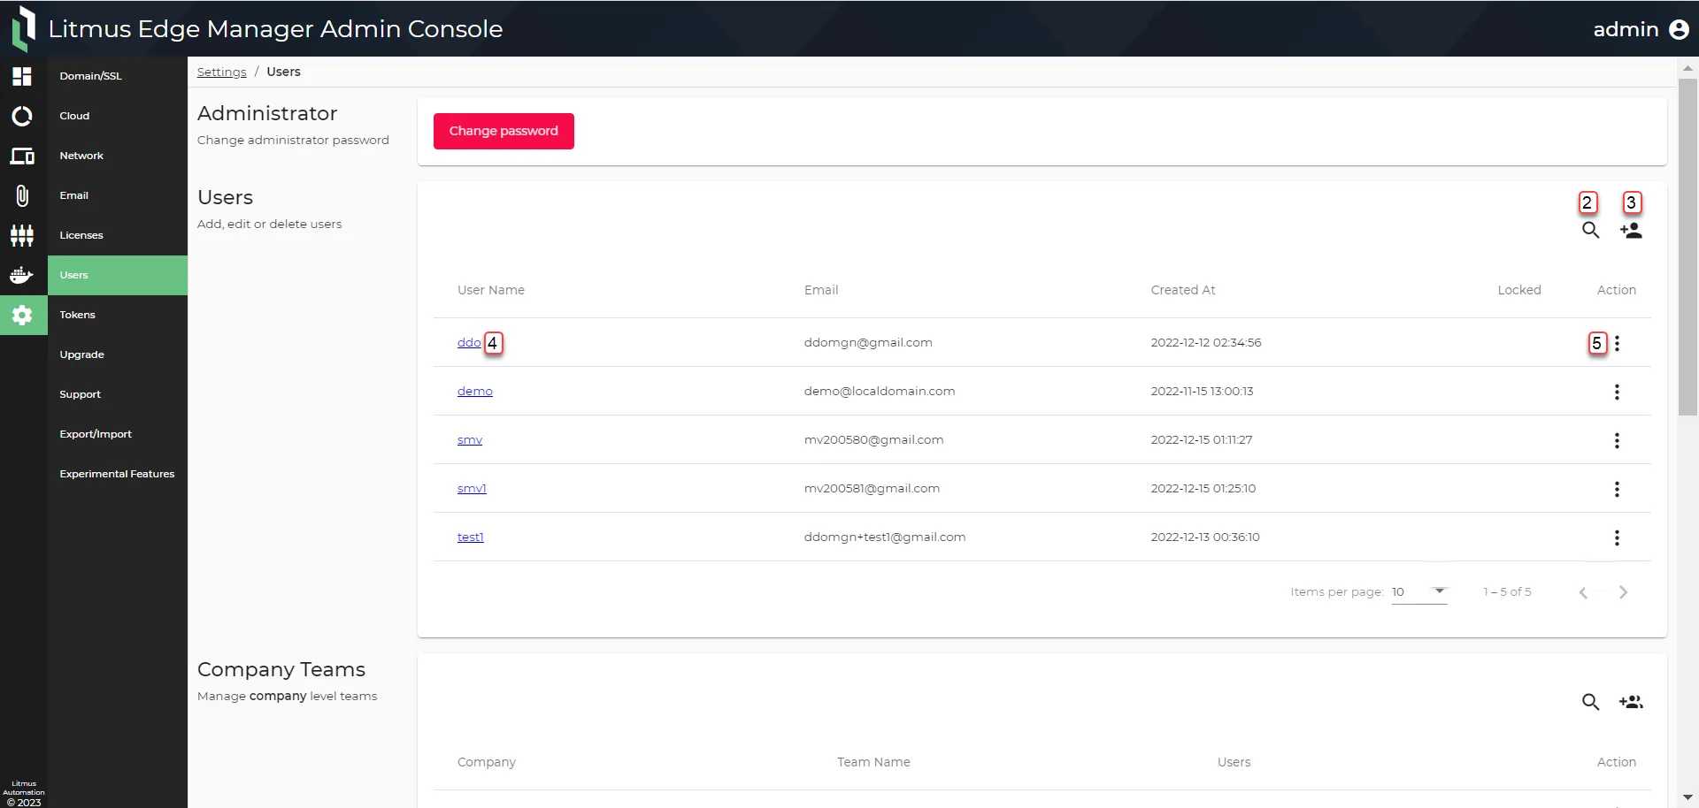This screenshot has width=1699, height=808.
Task: Click email mv200580@gmail.com
Action: (x=873, y=439)
